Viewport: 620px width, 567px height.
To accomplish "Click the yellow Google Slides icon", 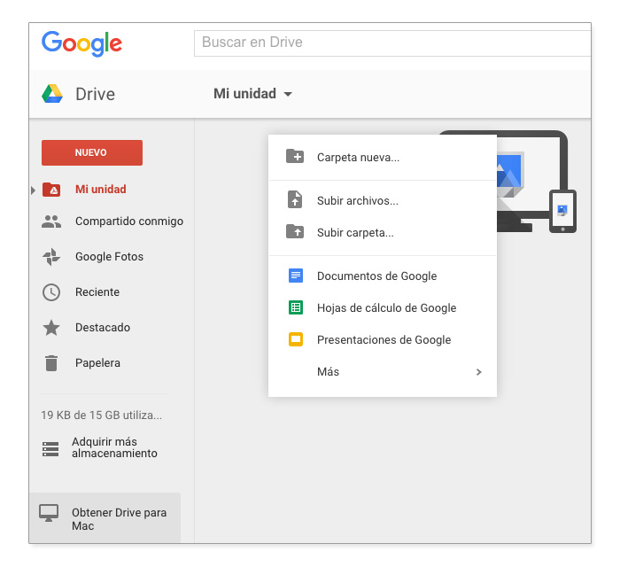I will coord(296,339).
